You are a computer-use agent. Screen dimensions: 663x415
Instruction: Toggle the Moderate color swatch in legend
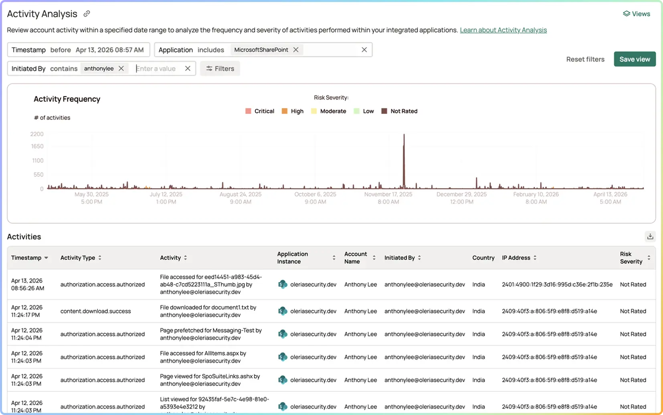pyautogui.click(x=314, y=111)
